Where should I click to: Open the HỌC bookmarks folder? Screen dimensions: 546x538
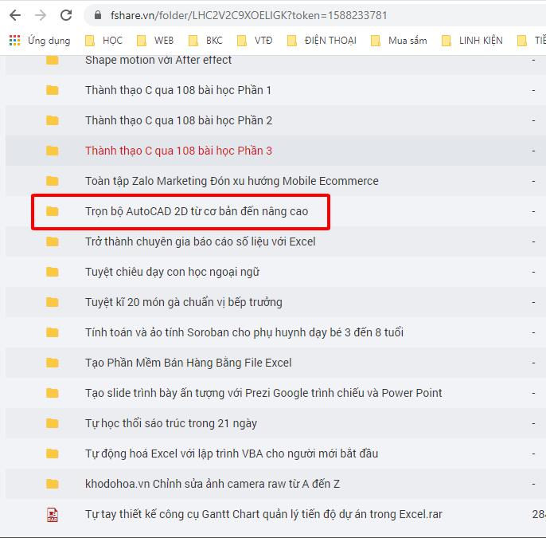(x=103, y=40)
